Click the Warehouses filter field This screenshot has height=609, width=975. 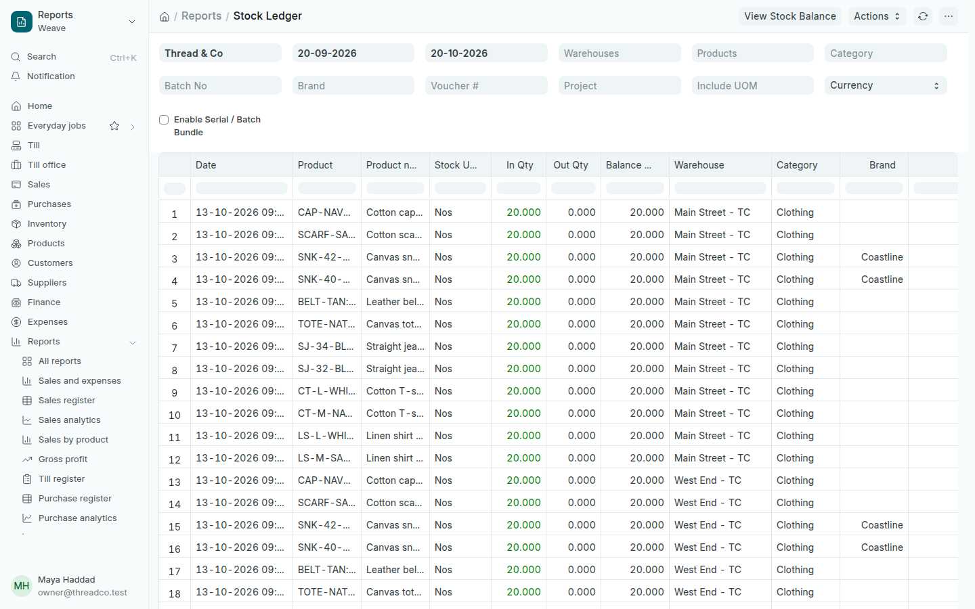click(620, 53)
